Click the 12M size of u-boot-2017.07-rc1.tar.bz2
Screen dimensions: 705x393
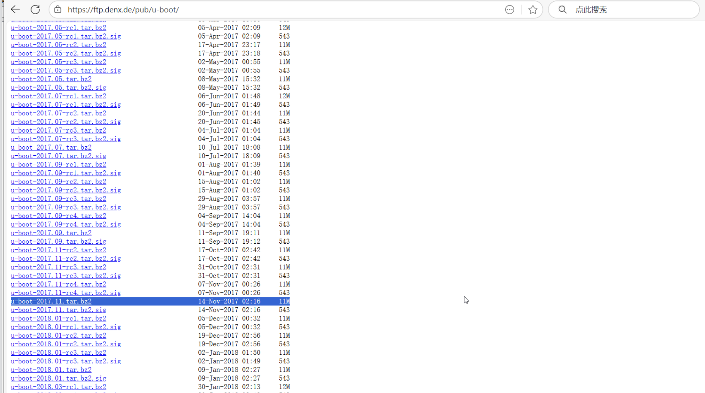pyautogui.click(x=284, y=97)
